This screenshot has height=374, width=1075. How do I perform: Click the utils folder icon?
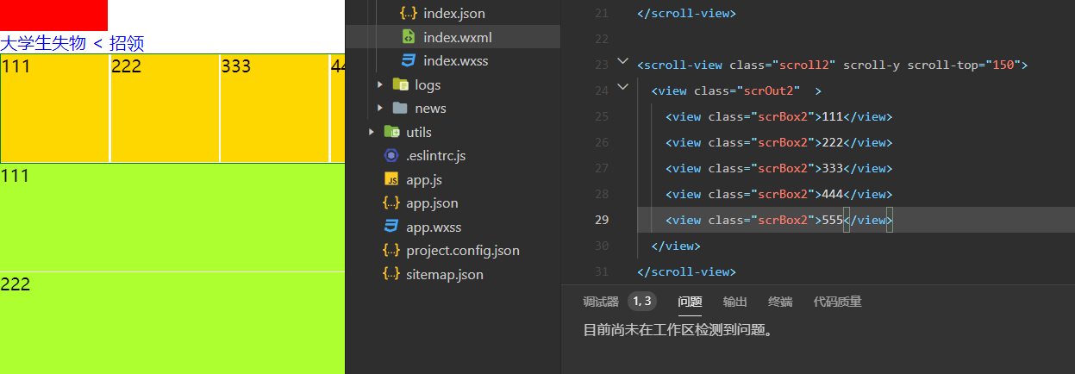391,132
